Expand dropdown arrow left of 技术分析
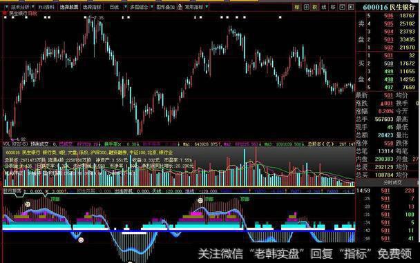Image resolution: width=420 pixels, height=263 pixels. tap(7, 7)
